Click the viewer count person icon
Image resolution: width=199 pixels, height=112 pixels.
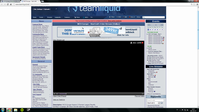click(131, 43)
